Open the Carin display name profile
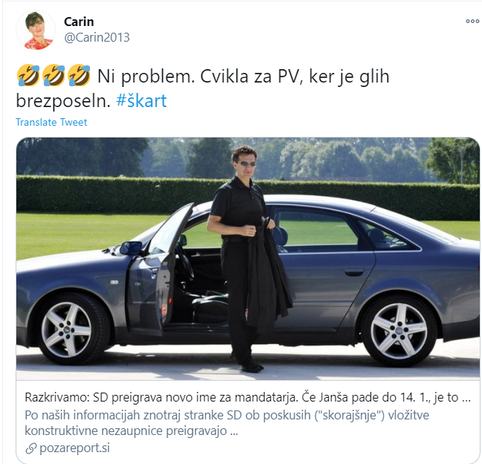The image size is (482, 464). pos(79,22)
